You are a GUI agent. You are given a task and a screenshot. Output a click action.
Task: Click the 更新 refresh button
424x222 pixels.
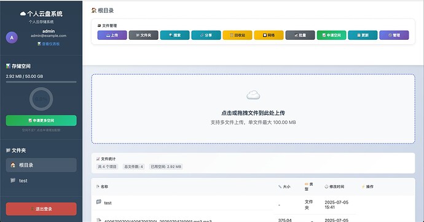point(363,35)
